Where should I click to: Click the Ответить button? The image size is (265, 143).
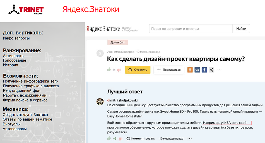tap(138, 70)
